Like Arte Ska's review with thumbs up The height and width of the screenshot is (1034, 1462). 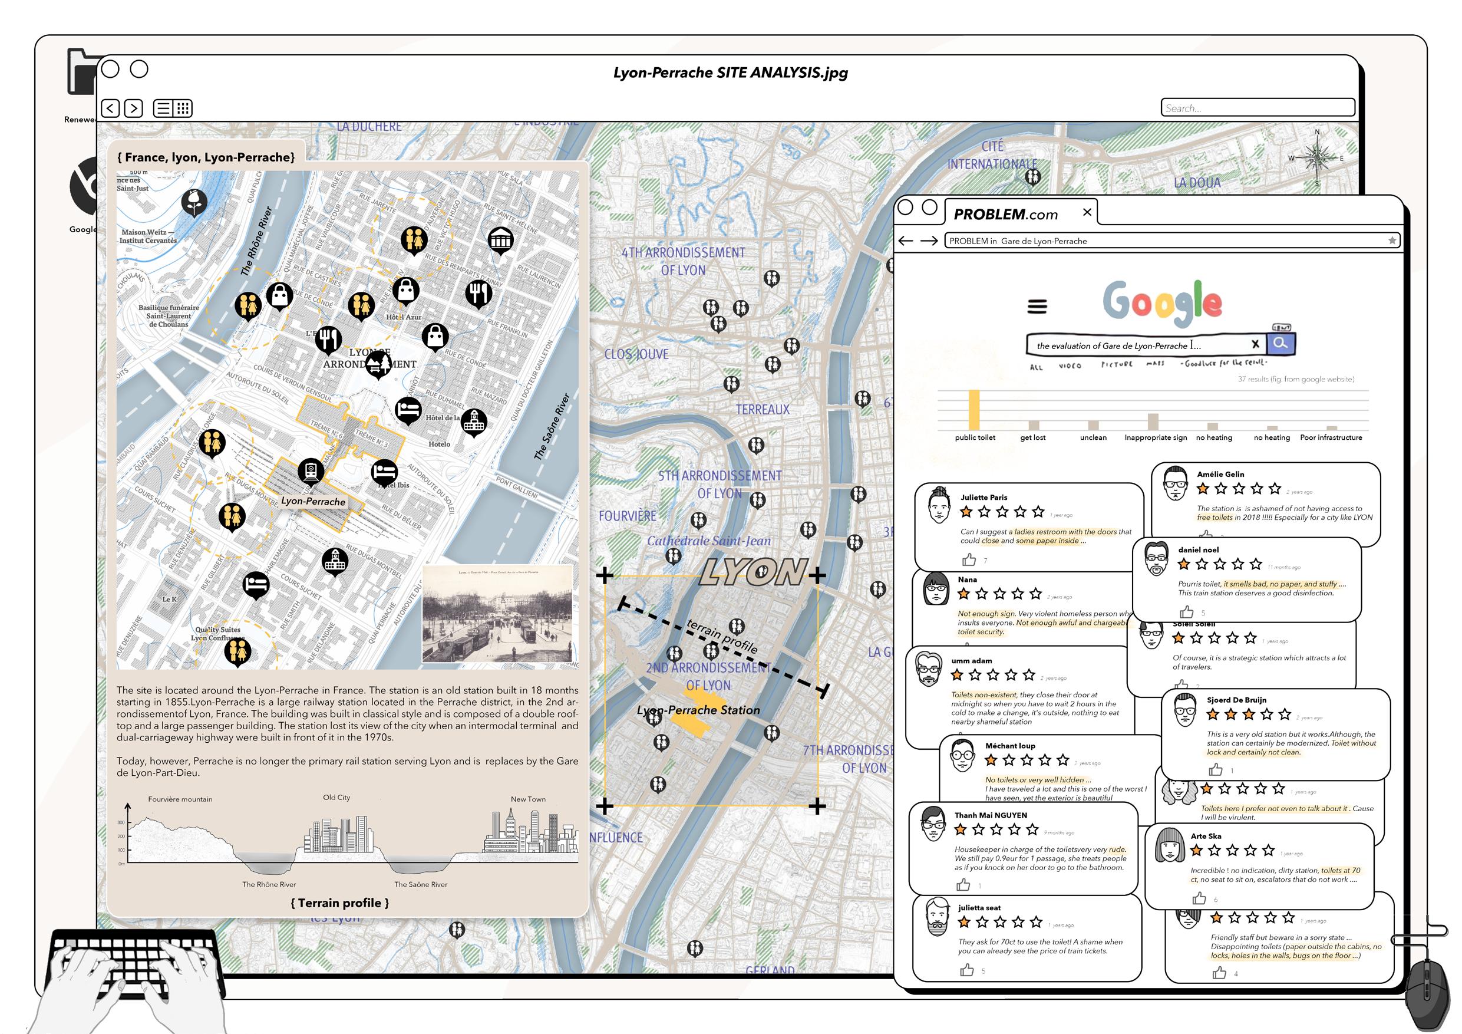(1200, 898)
